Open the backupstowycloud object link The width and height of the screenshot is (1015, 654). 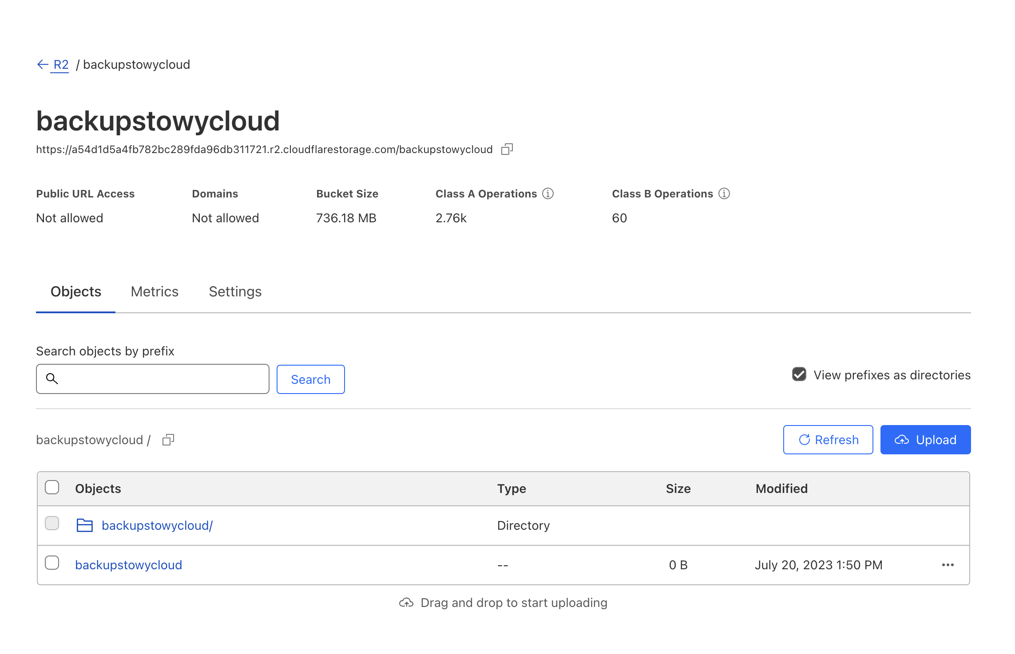[128, 565]
